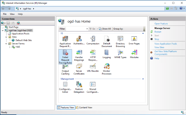The height and width of the screenshot is (115, 186).
Task: Open the Filter dropdown arrow
Action: pyautogui.click(x=87, y=29)
